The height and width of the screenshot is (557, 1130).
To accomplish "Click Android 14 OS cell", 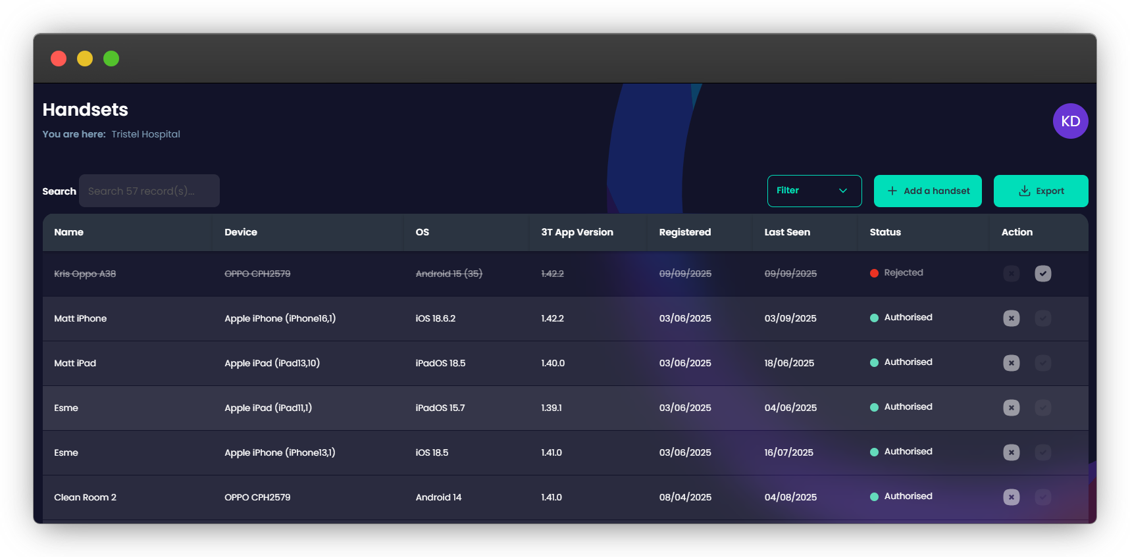I will coord(438,497).
